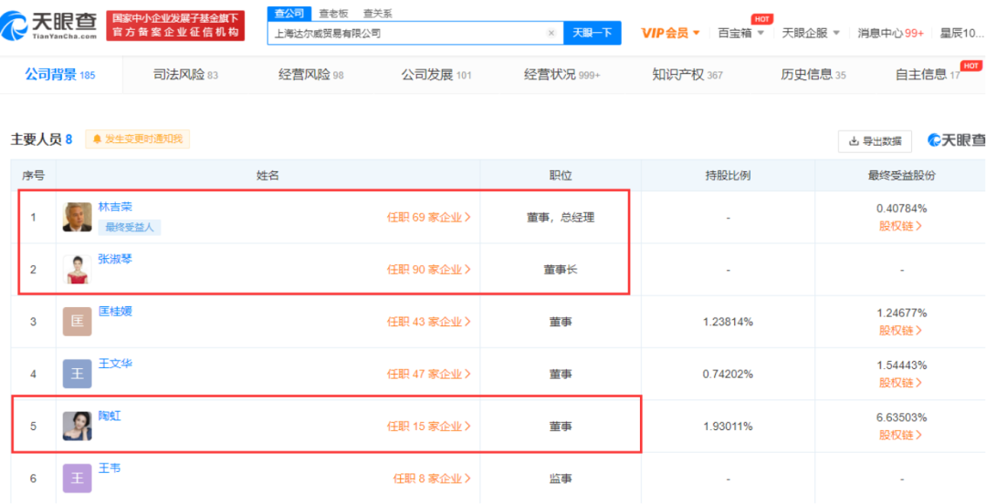Click the red 官方备案企业征信机构 banner
The height and width of the screenshot is (504, 986).
(175, 26)
